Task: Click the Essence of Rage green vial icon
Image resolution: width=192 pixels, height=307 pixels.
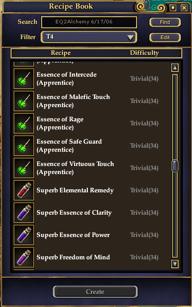Action: [24, 123]
